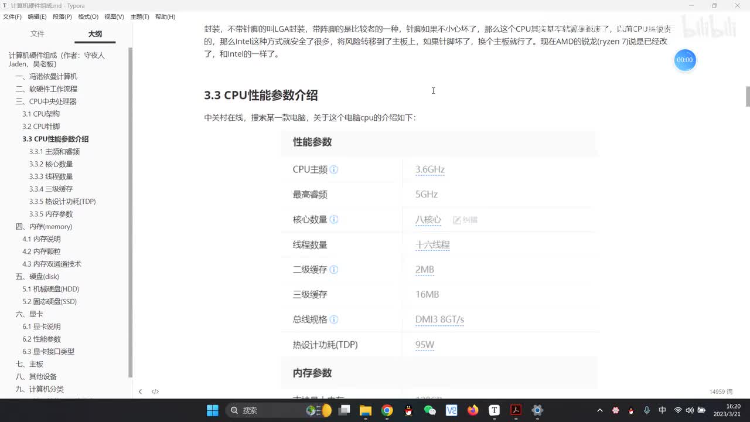Jump to 3.3.3 线程数量
The height and width of the screenshot is (422, 750).
[x=51, y=176]
